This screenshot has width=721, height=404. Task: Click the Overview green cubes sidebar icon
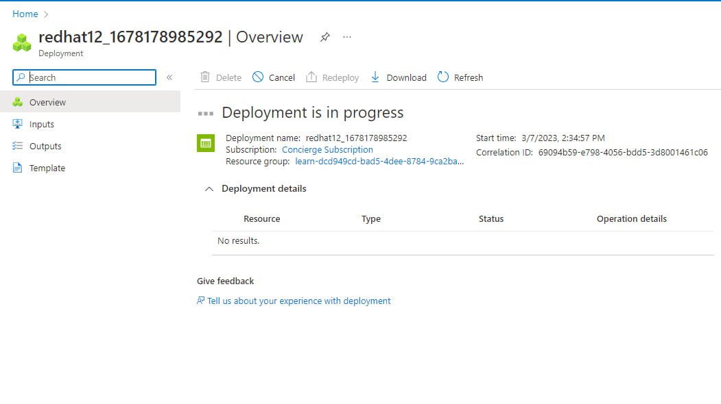click(x=17, y=102)
